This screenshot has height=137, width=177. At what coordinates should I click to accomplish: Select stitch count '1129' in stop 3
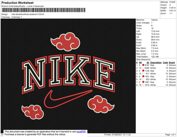pyautogui.click(x=147, y=71)
